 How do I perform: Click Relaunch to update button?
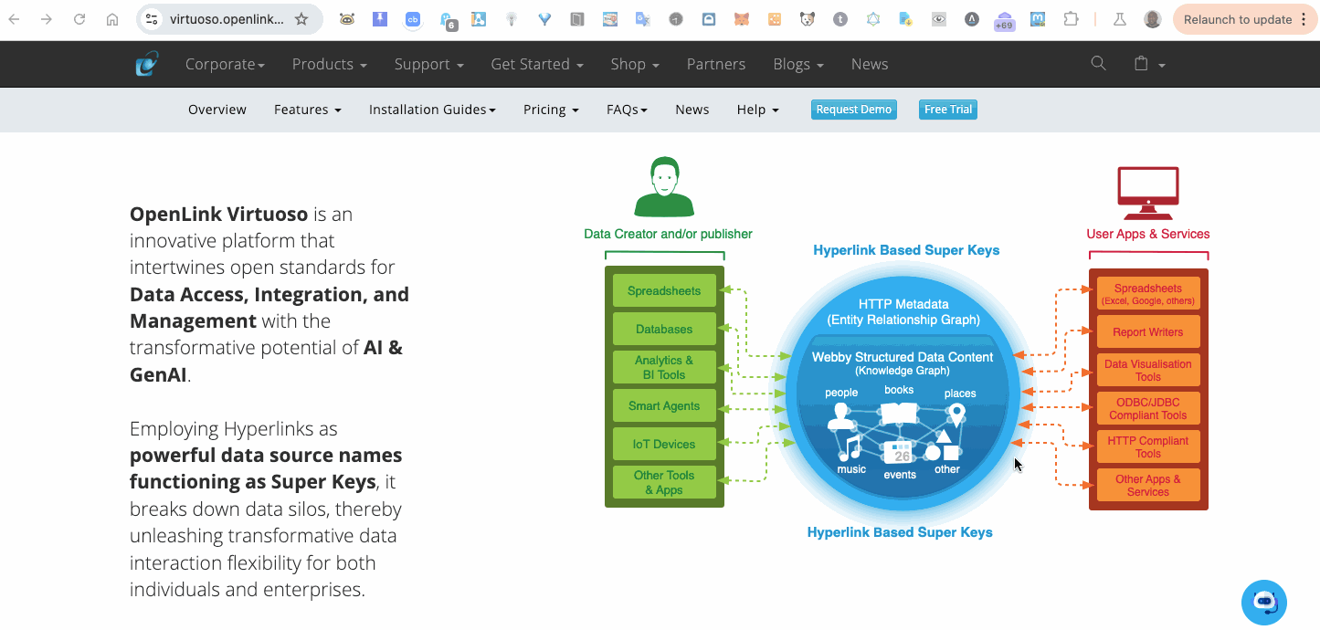1238,19
